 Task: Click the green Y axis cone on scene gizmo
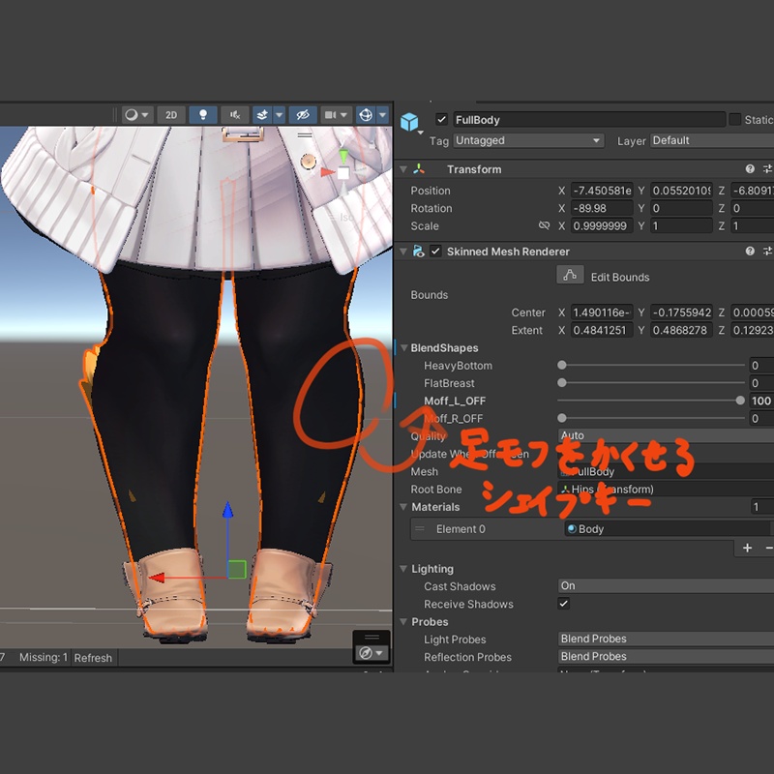tap(343, 156)
